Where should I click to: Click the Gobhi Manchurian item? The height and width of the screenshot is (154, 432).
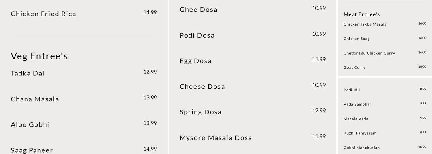click(x=362, y=148)
